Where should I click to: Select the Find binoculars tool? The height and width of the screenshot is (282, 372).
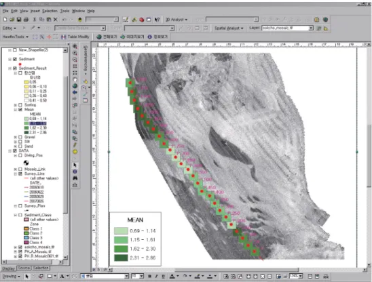pos(75,178)
